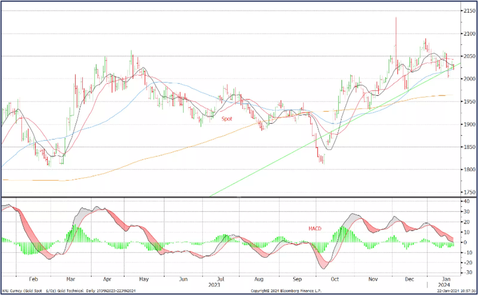Viewport: 478px width, 295px height.
Task: Click the 'Aug' month label
Action: (259, 279)
